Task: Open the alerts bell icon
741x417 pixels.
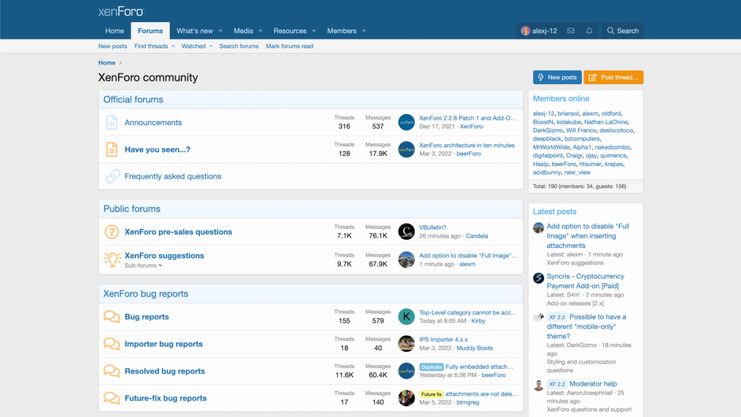Action: [589, 31]
